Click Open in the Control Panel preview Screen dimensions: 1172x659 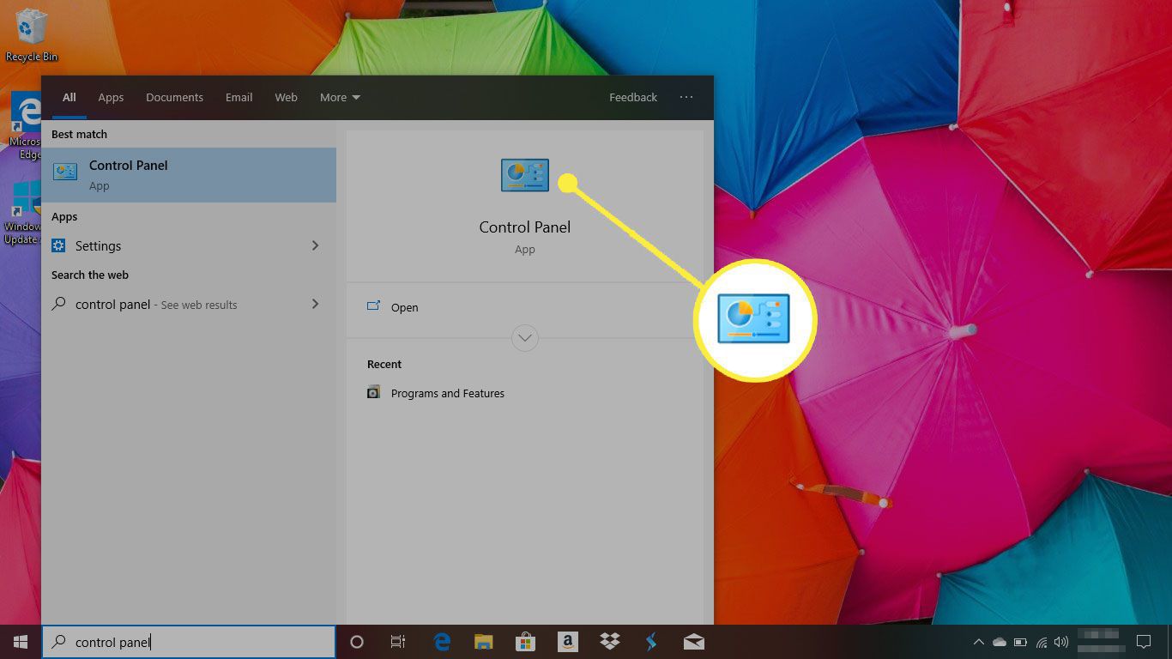404,307
